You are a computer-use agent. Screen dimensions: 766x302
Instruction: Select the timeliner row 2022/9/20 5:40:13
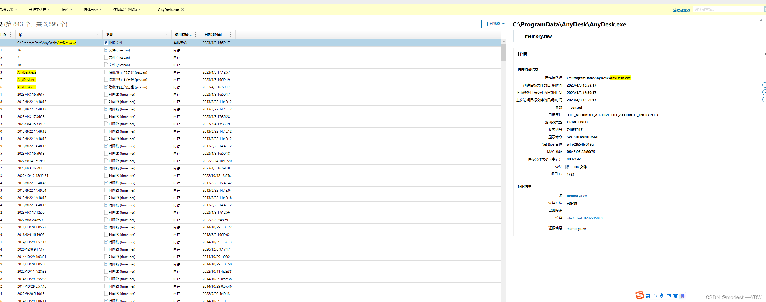pyautogui.click(x=251, y=294)
